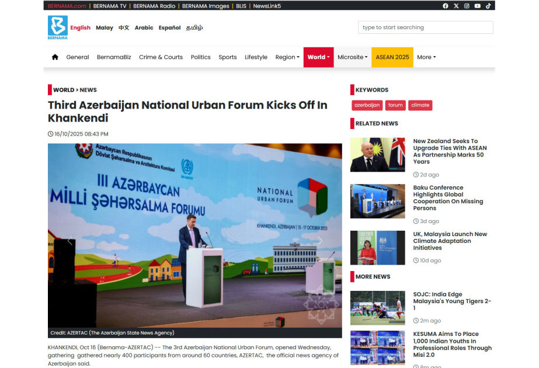Image resolution: width=539 pixels, height=368 pixels.
Task: Open UK Malaysia climate adaptation article
Action: tap(450, 241)
